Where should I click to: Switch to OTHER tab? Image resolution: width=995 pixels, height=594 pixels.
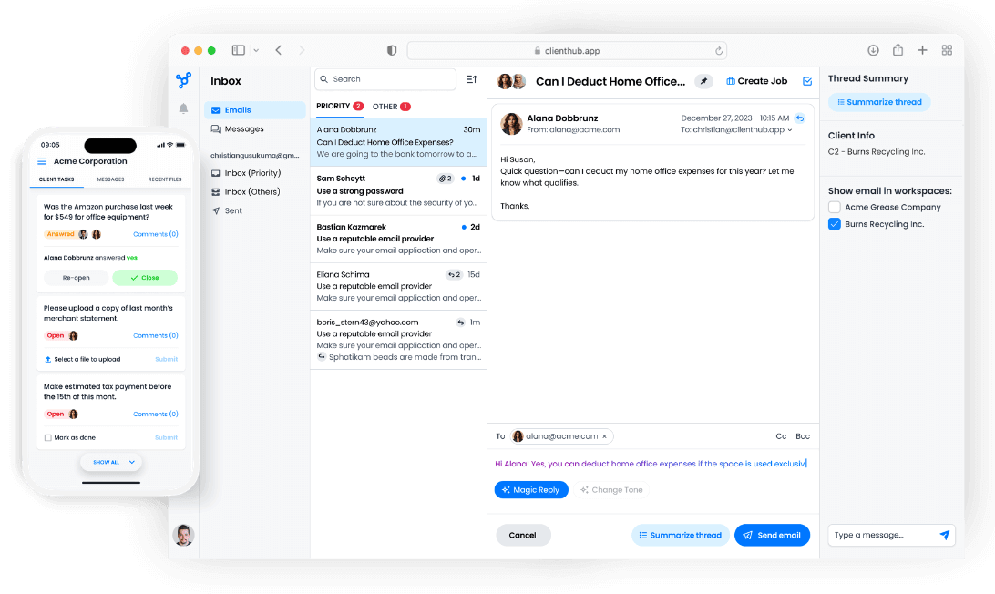click(391, 107)
